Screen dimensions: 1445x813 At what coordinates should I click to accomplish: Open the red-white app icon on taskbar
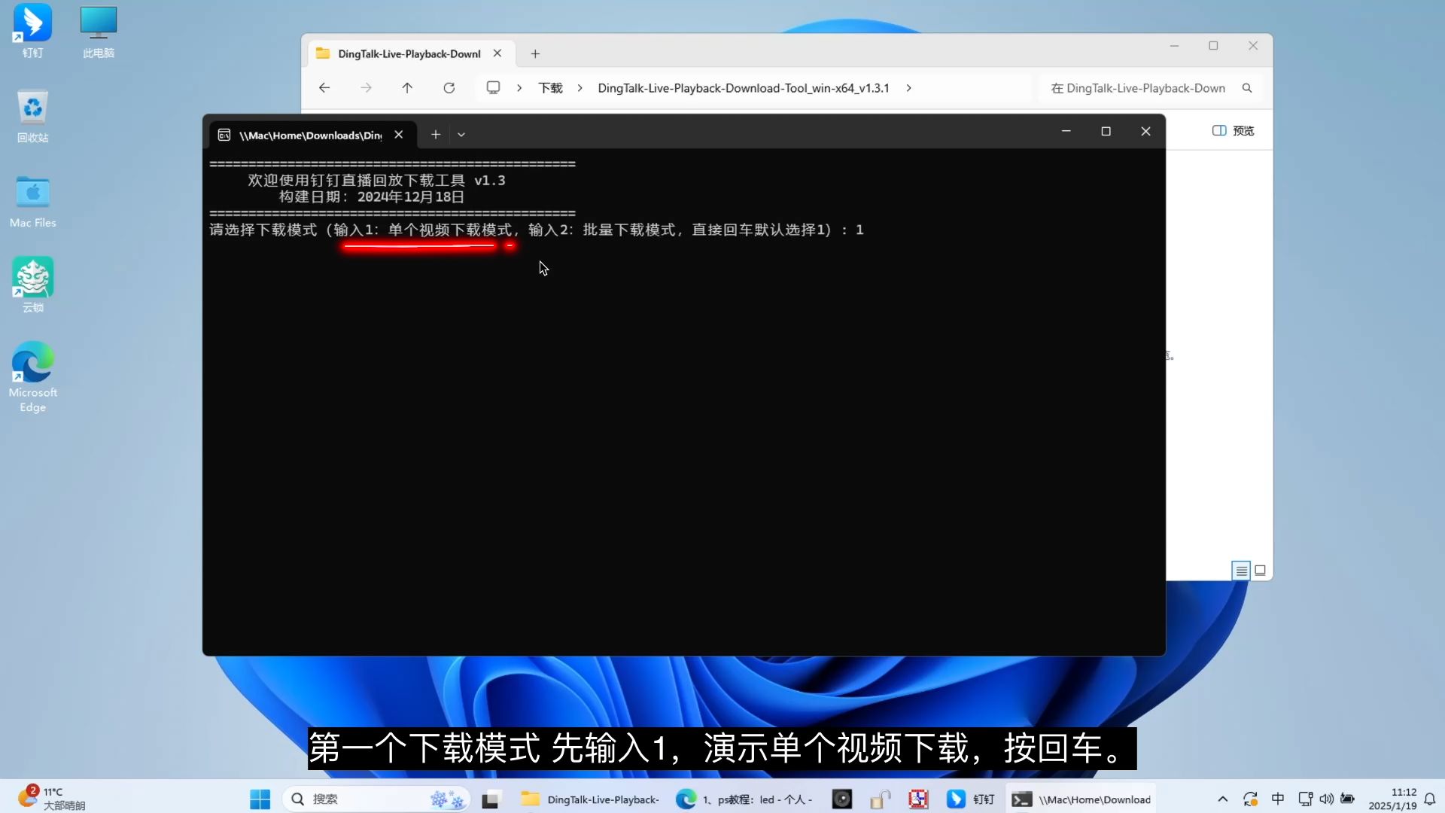[x=918, y=799]
